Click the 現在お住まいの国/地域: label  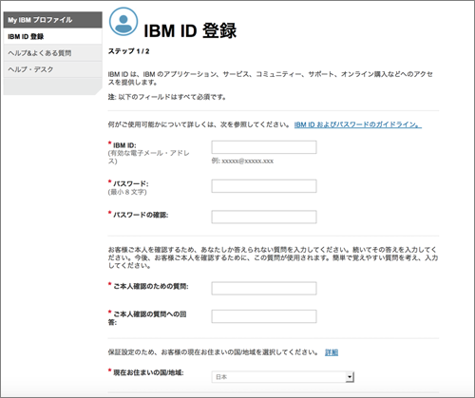(148, 372)
